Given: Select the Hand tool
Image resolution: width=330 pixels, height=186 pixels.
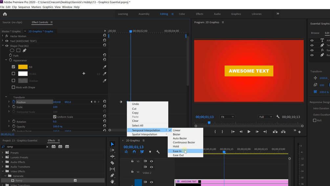Looking at the screenshot, I should (x=112, y=181).
